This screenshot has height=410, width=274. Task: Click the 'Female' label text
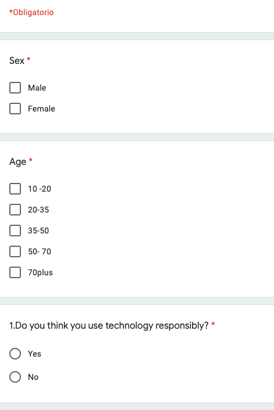[x=41, y=109]
